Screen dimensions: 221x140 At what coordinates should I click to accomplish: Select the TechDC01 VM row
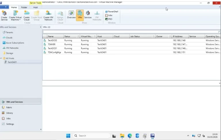[132, 48]
